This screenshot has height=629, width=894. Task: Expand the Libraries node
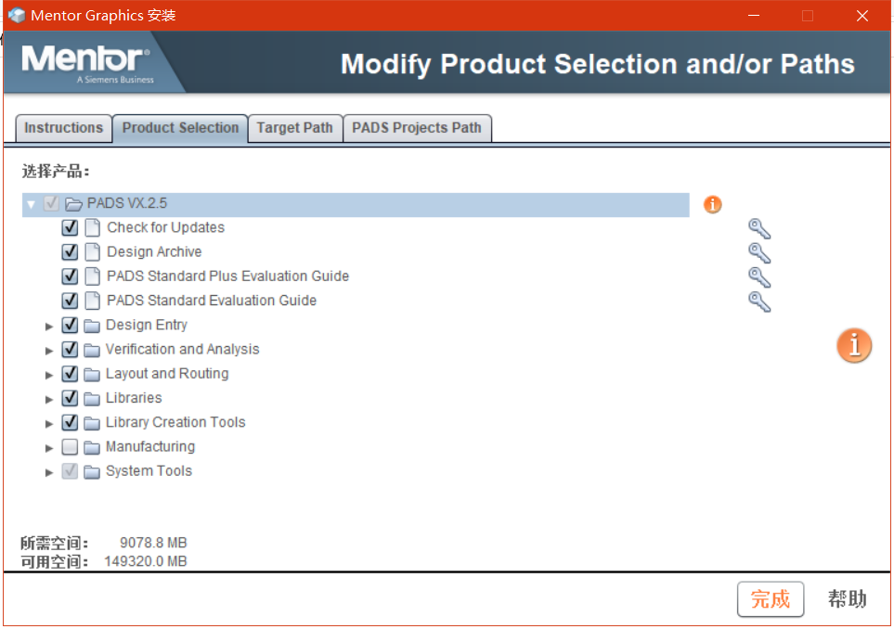tap(49, 400)
